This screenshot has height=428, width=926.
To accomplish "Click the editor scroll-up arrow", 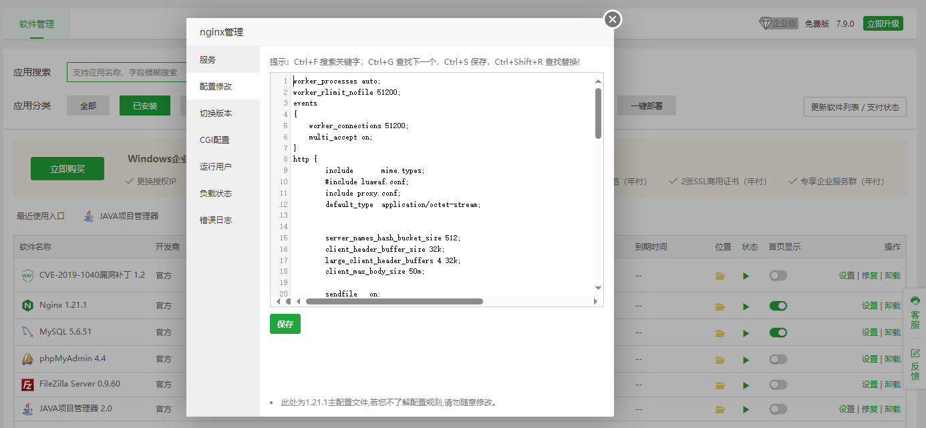I will click(x=598, y=81).
